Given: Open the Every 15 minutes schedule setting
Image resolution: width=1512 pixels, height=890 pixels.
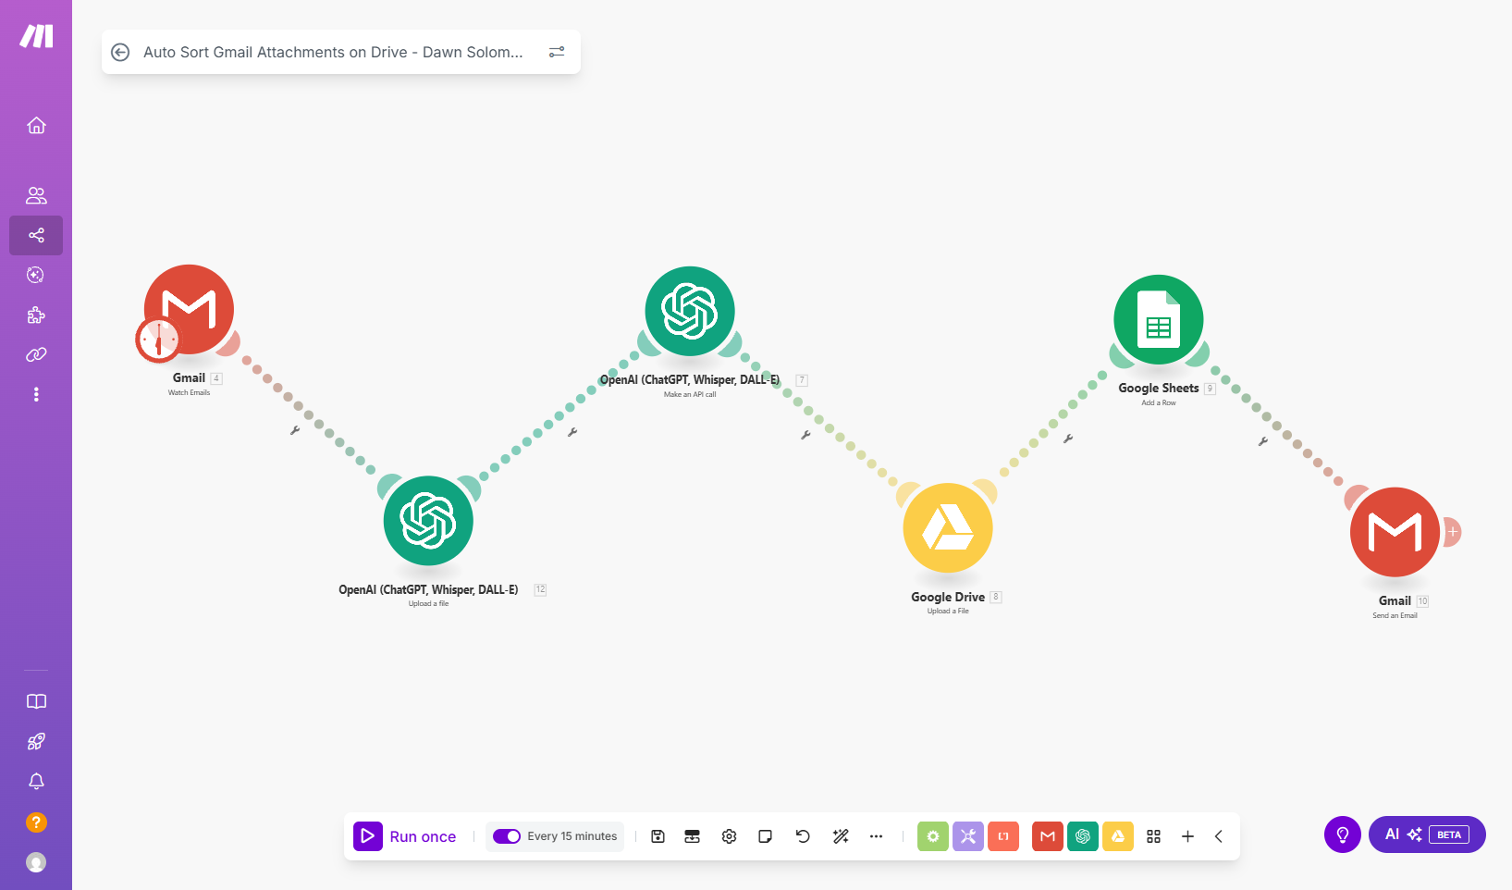Looking at the screenshot, I should click(572, 836).
